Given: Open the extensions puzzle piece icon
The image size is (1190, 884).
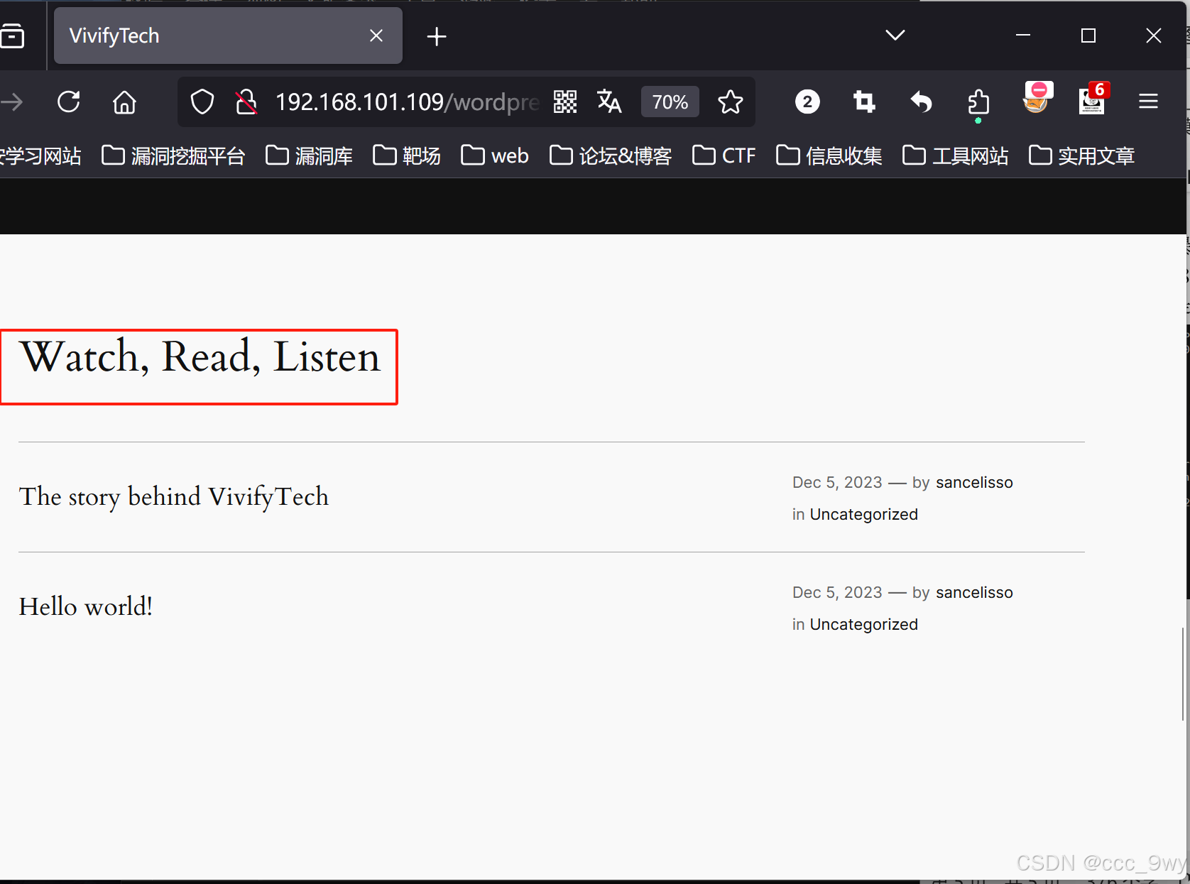Looking at the screenshot, I should tap(978, 102).
